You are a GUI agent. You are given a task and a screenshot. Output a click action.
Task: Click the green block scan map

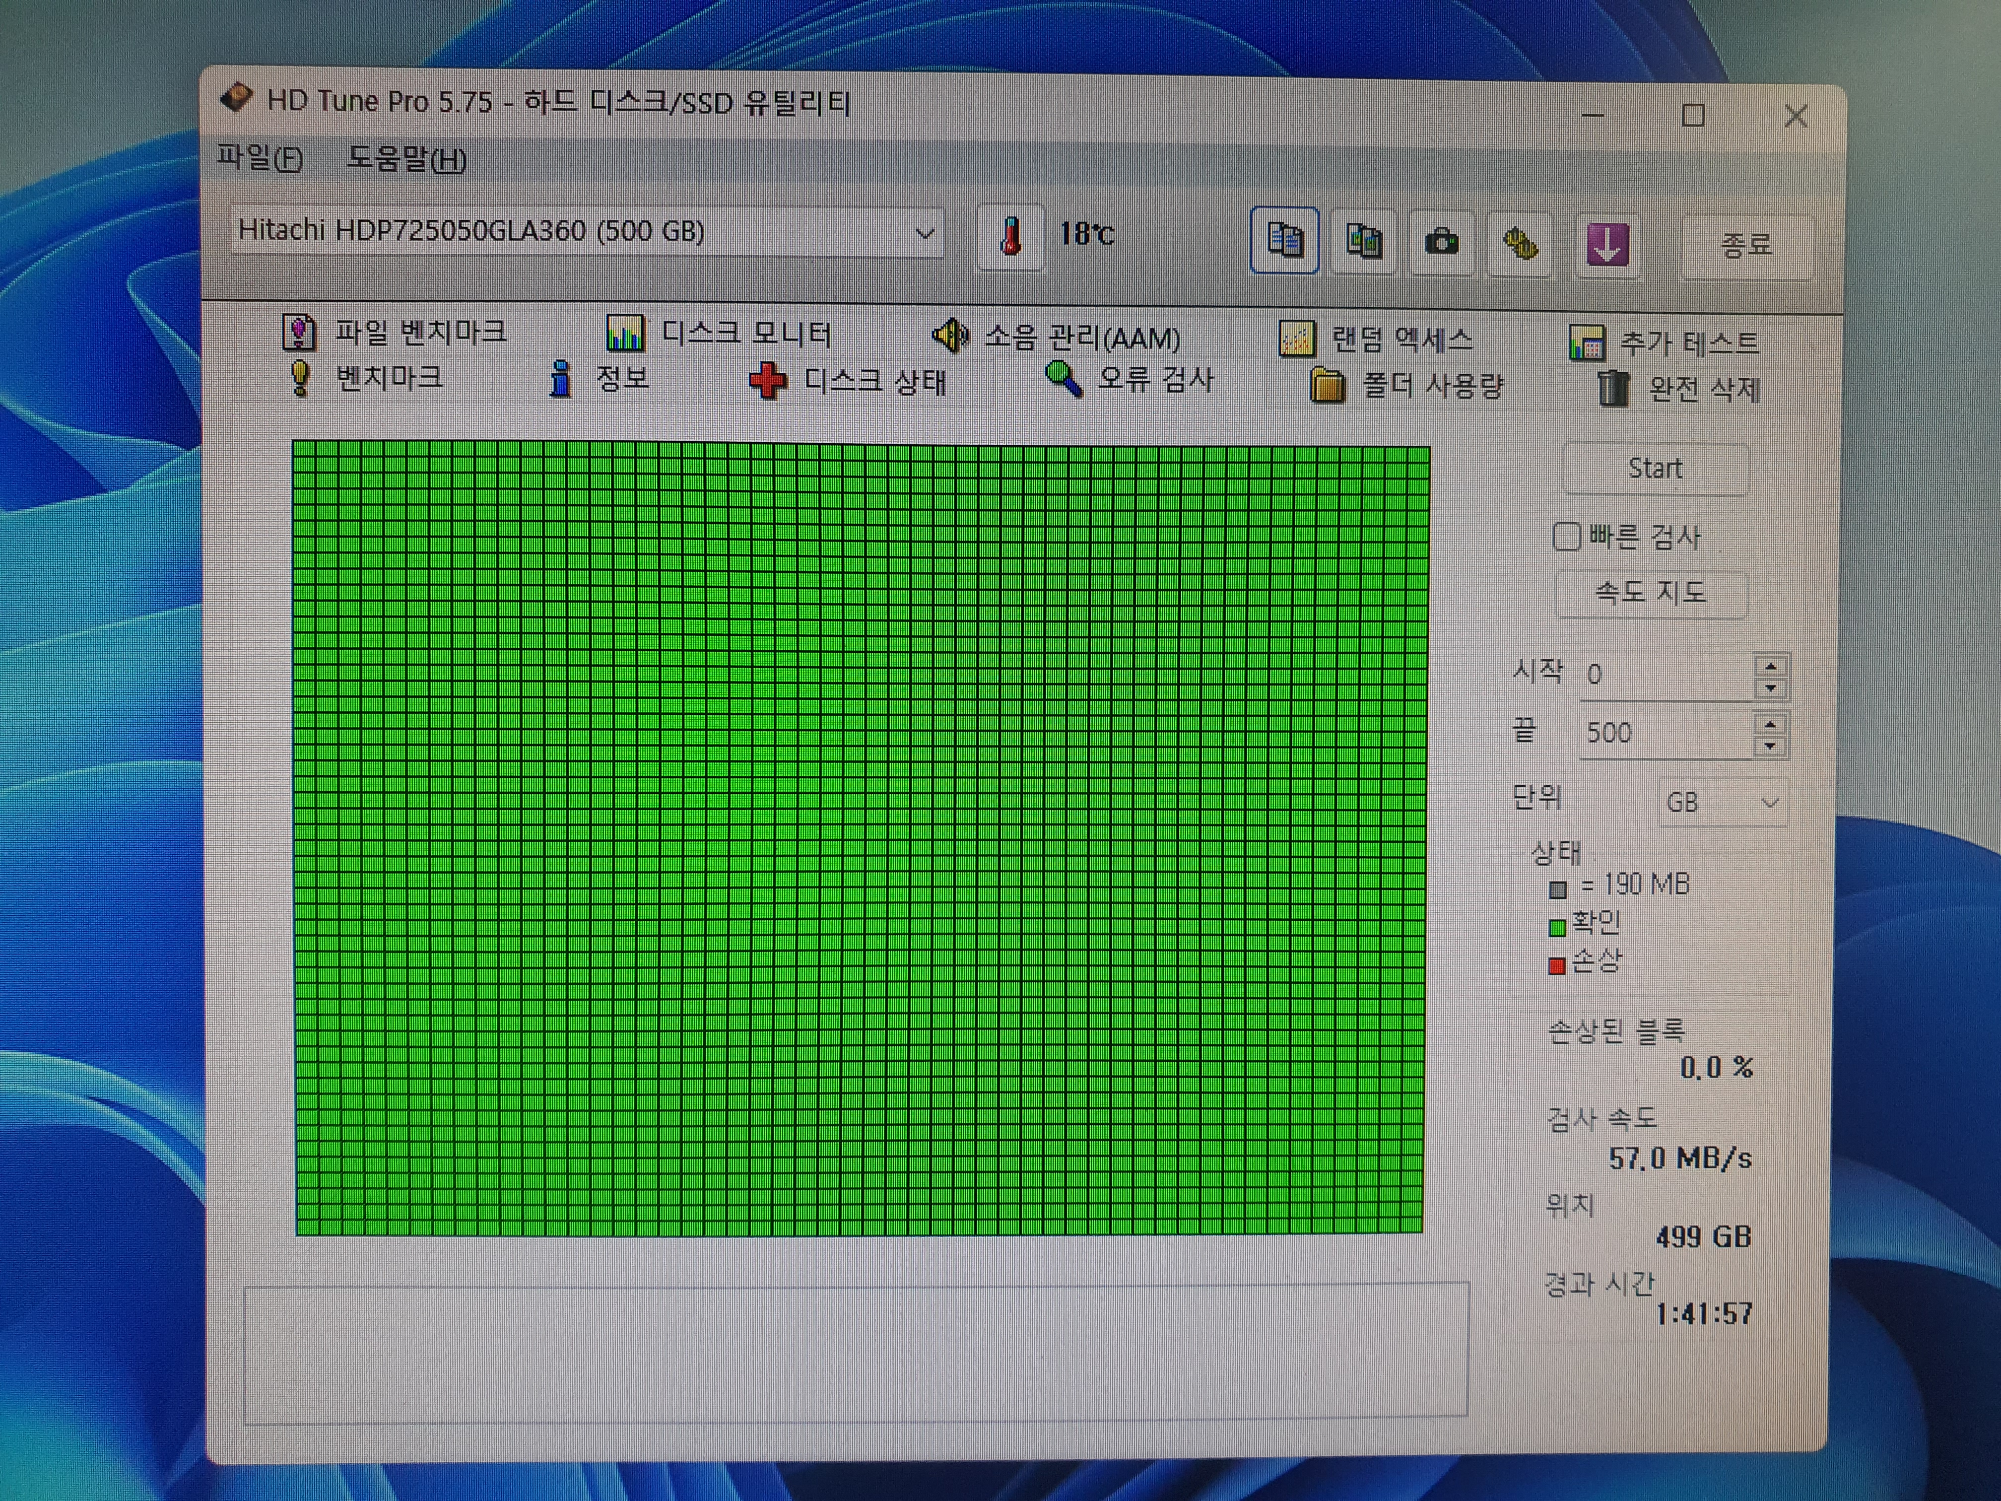tap(860, 838)
